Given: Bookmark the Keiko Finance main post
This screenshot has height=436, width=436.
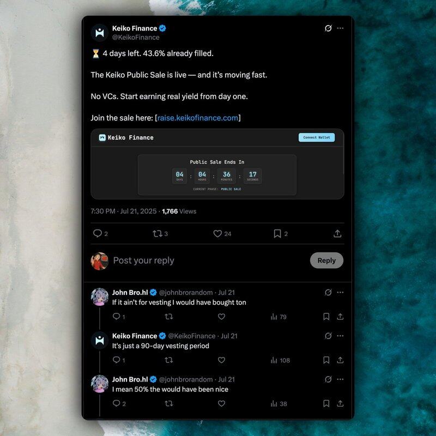Looking at the screenshot, I should [277, 233].
